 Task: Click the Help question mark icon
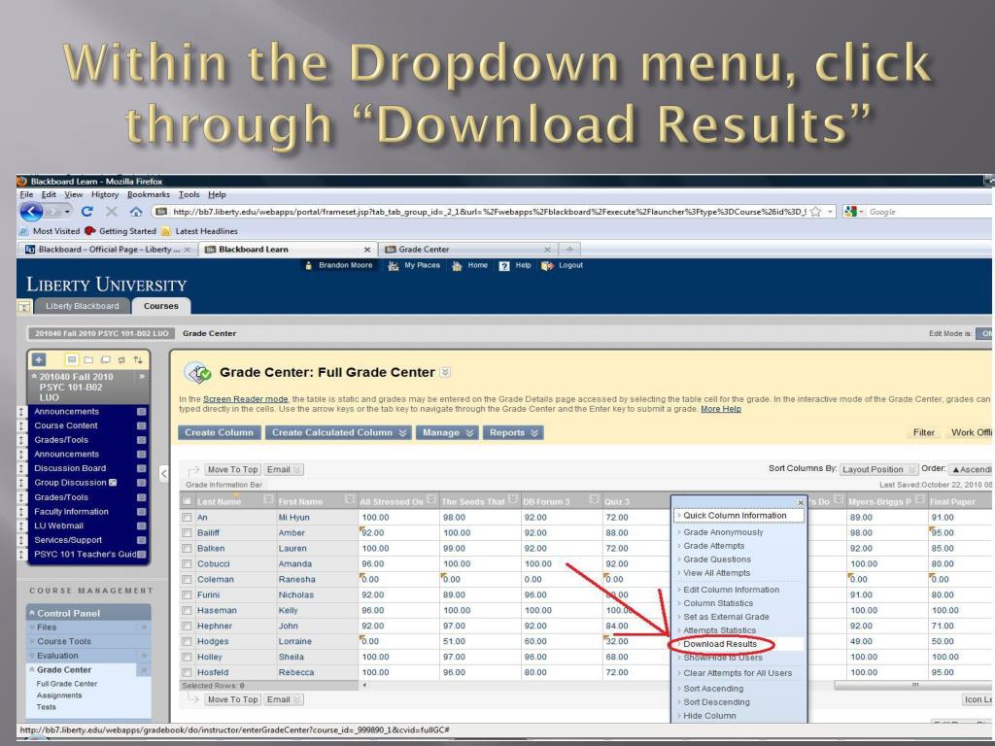(504, 266)
